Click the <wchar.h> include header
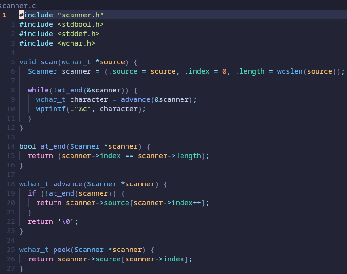347x274 pixels. click(x=76, y=43)
